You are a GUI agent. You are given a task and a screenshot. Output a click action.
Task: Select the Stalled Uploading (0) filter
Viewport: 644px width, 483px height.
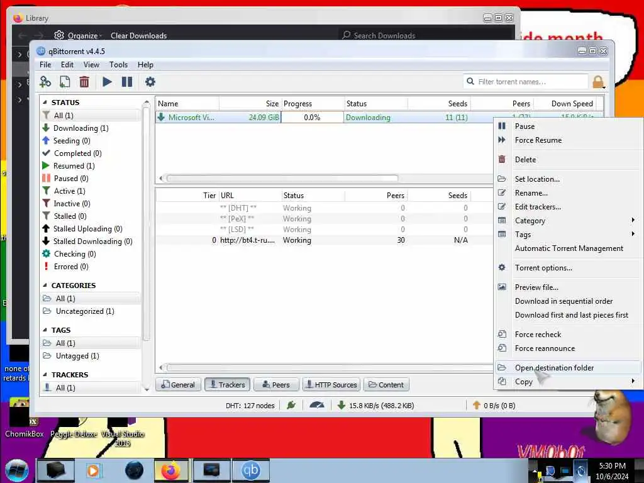click(91, 229)
